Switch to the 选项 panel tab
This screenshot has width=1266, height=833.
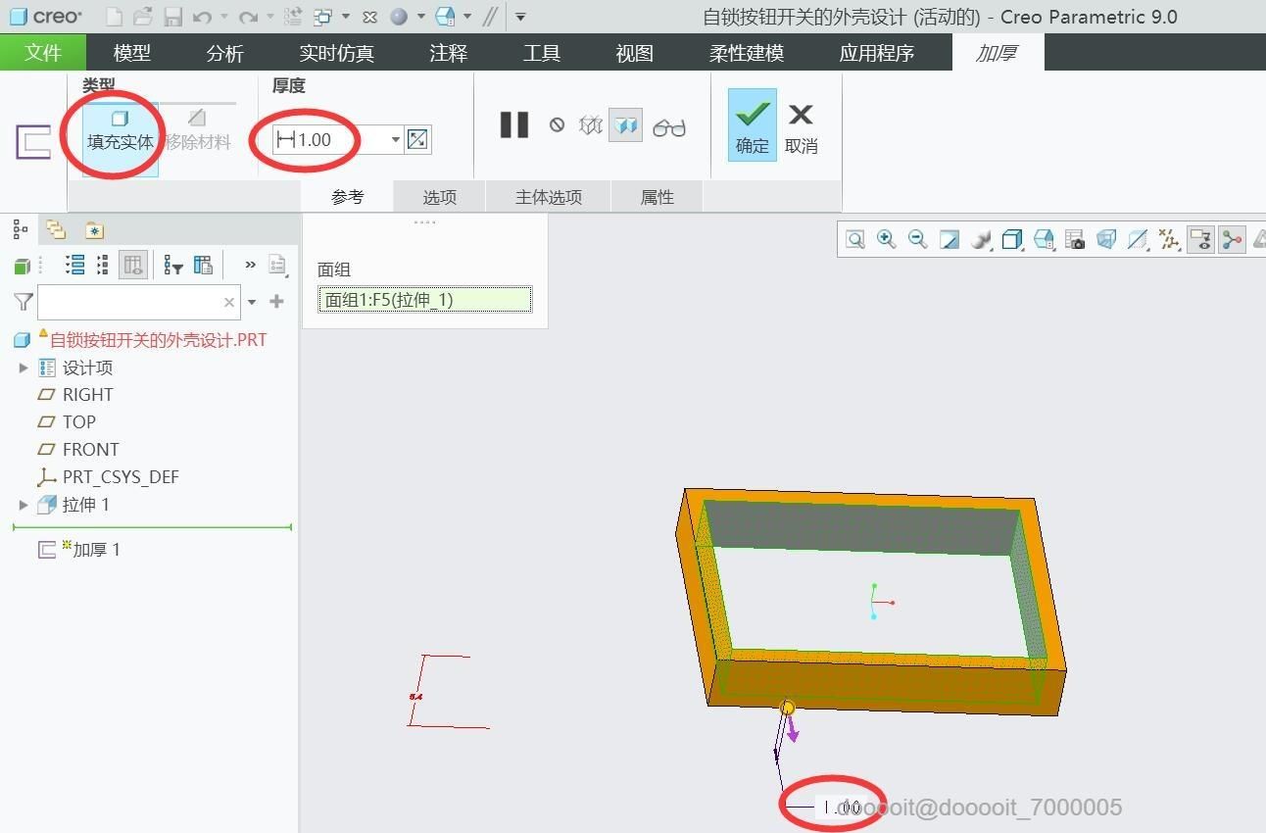pos(440,197)
